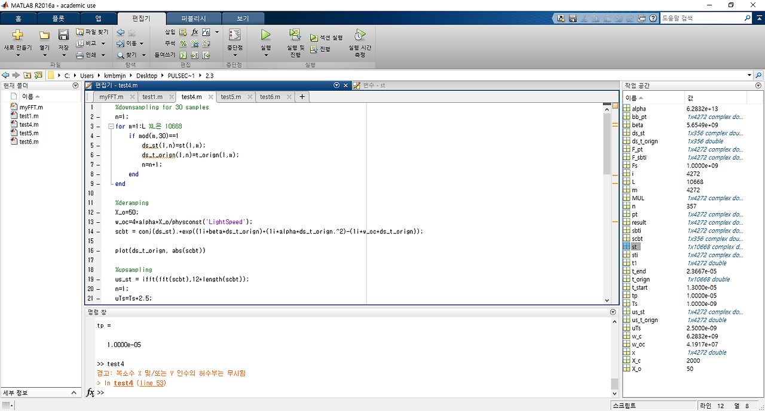Click the 새로 만들기 (New) plus icon
This screenshot has height=411, width=765.
[x=17, y=35]
